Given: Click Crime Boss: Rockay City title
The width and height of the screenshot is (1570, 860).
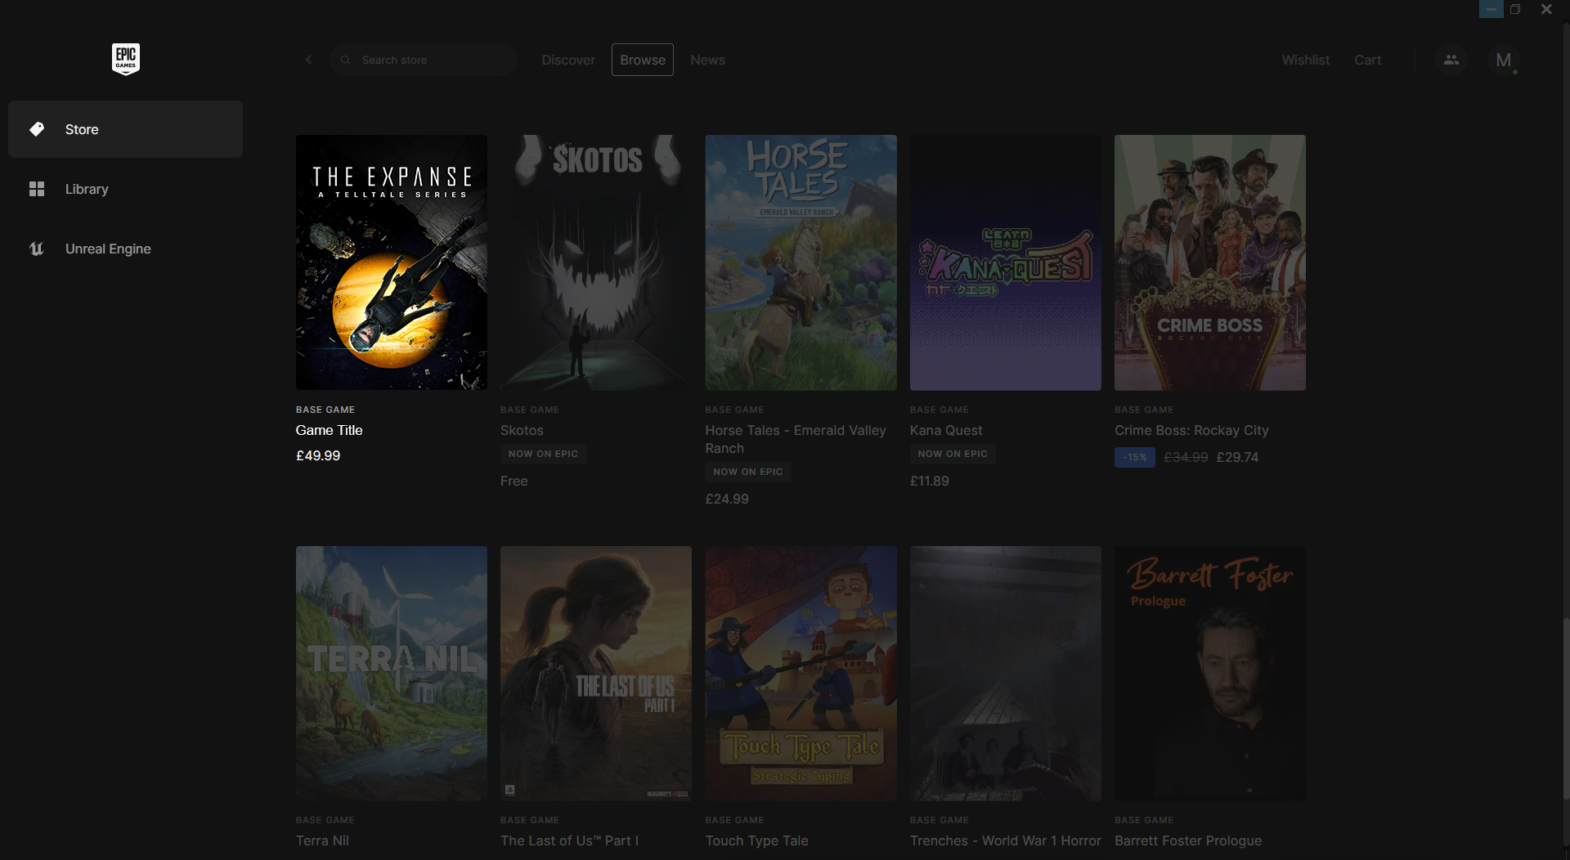Looking at the screenshot, I should 1191,430.
